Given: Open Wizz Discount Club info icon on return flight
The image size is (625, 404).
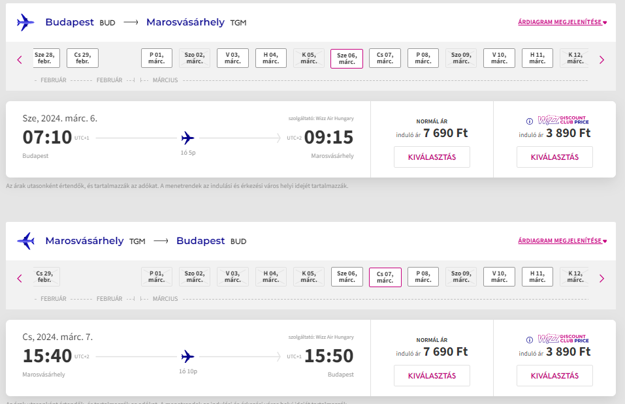Looking at the screenshot, I should [x=530, y=340].
